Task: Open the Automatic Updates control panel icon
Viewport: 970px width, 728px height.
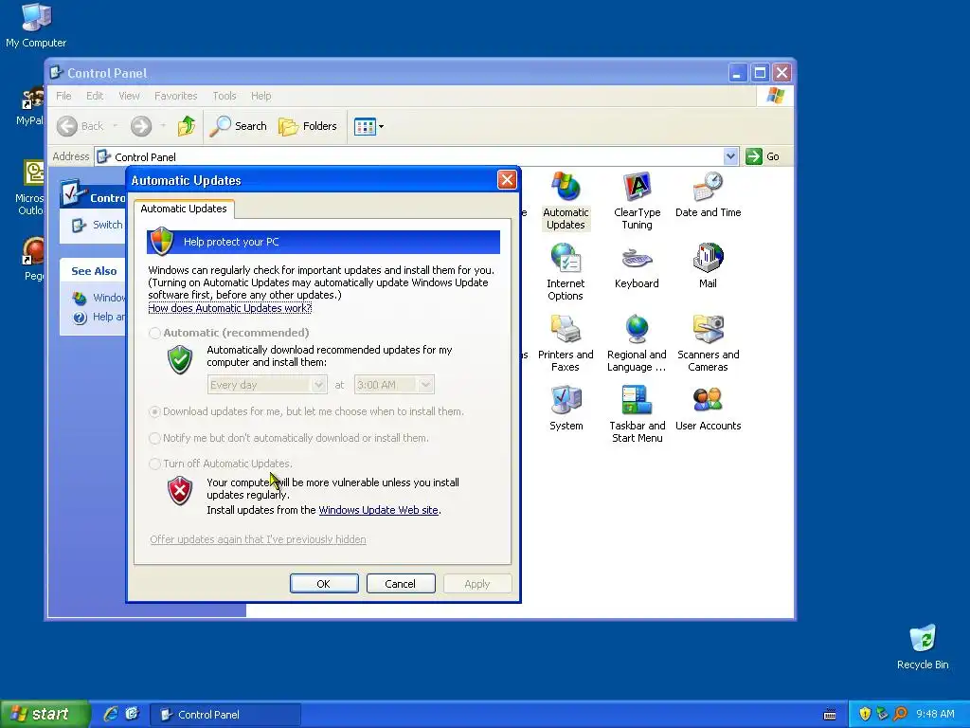Action: coord(566,201)
